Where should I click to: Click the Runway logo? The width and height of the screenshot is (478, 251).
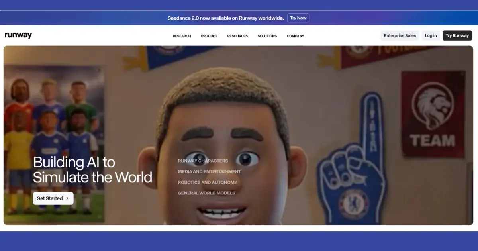(18, 35)
